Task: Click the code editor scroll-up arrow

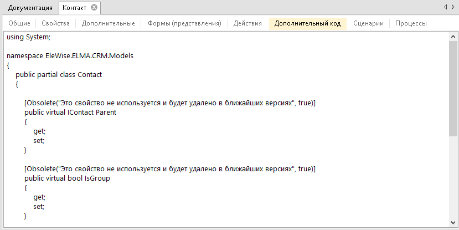Action: tap(453, 37)
